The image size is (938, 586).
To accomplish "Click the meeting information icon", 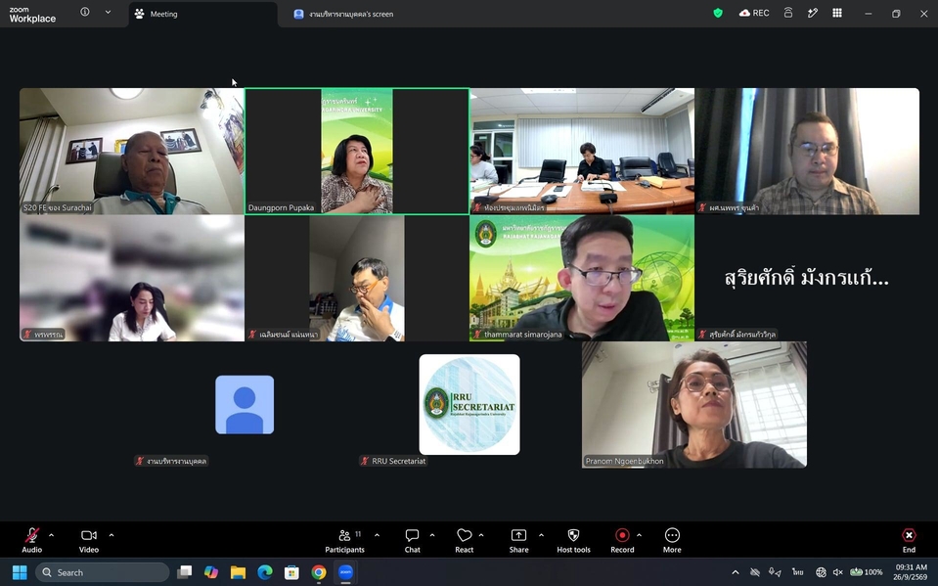I will pos(85,12).
